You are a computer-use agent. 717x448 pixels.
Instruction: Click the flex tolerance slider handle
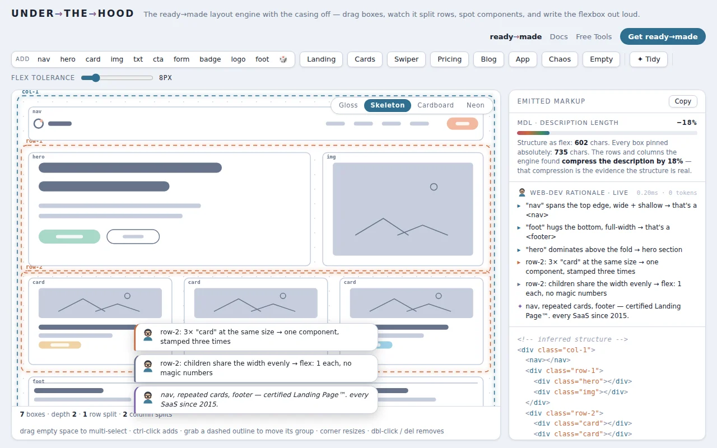(x=95, y=78)
